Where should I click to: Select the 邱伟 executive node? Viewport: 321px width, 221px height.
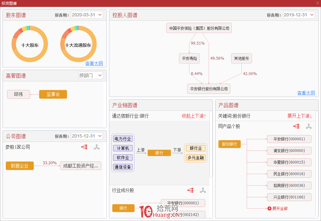pos(19,94)
